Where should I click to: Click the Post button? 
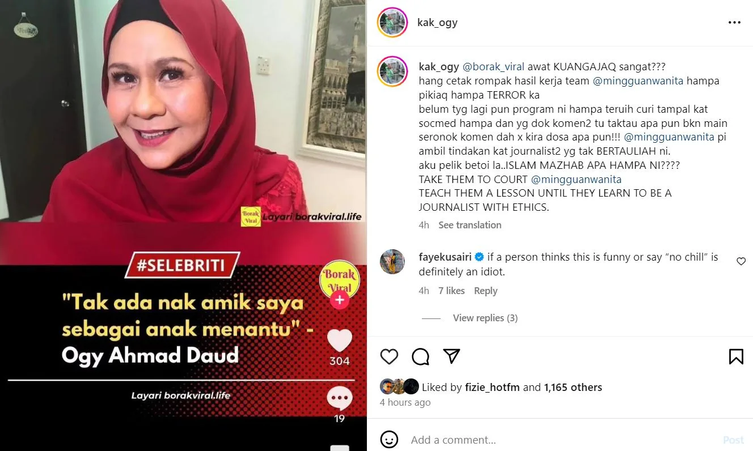733,440
